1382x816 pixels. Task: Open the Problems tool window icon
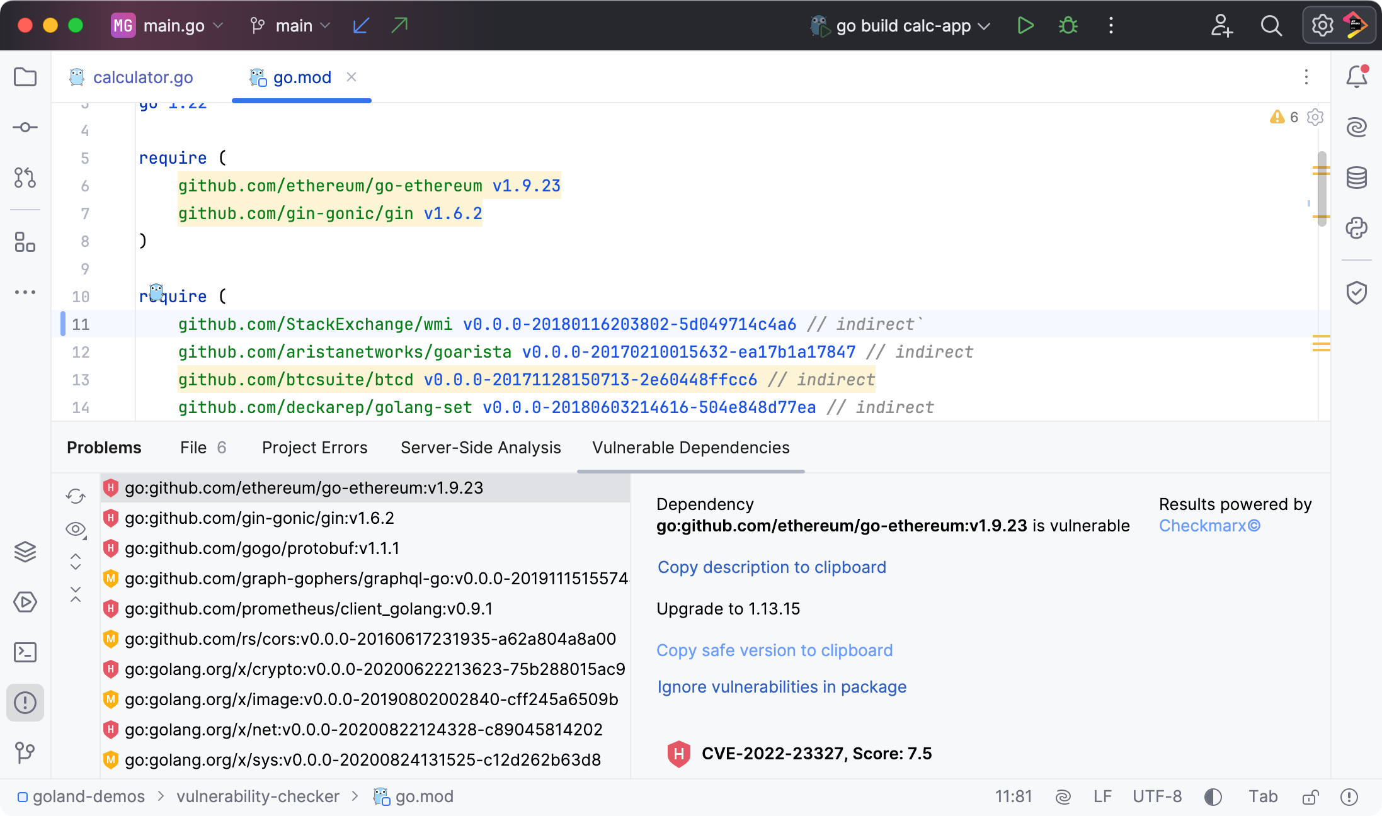(x=25, y=703)
